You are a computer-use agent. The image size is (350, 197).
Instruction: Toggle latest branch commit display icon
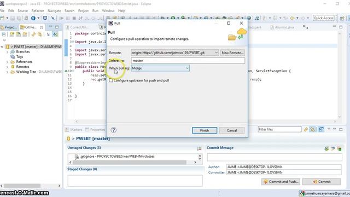click(x=55, y=34)
